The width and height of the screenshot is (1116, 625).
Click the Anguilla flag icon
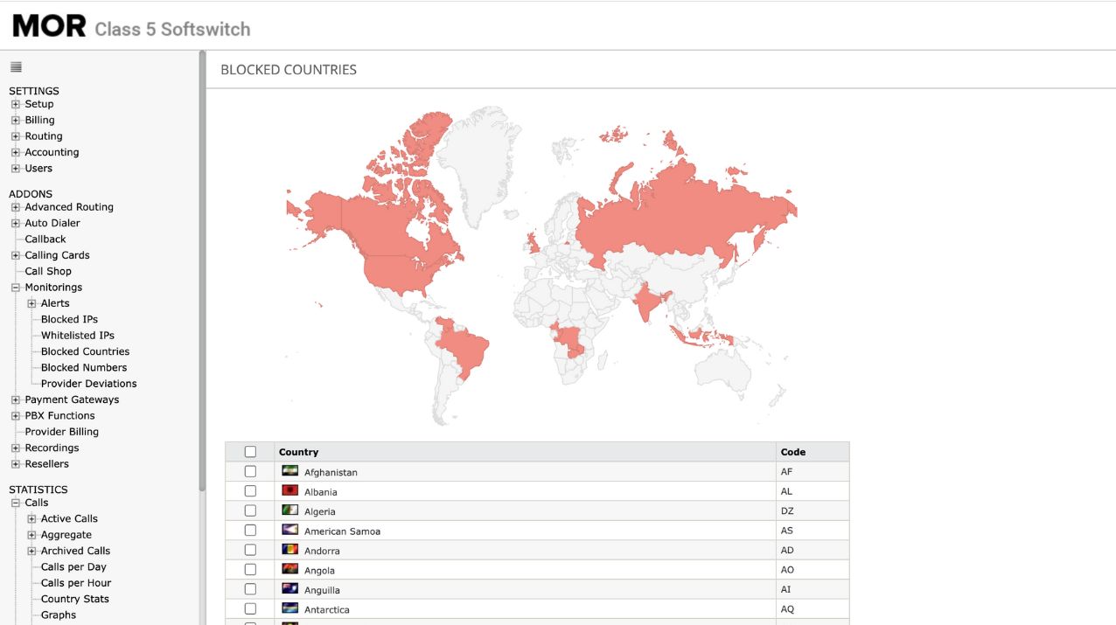289,589
